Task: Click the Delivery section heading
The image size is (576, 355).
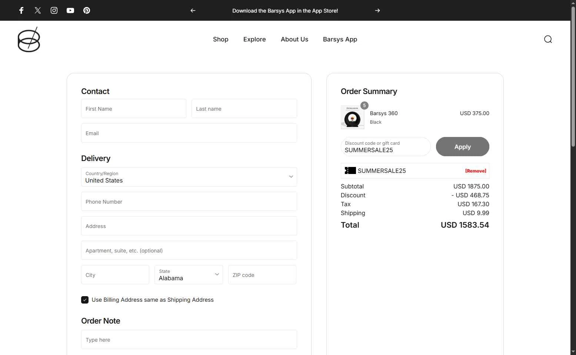Action: pos(96,158)
